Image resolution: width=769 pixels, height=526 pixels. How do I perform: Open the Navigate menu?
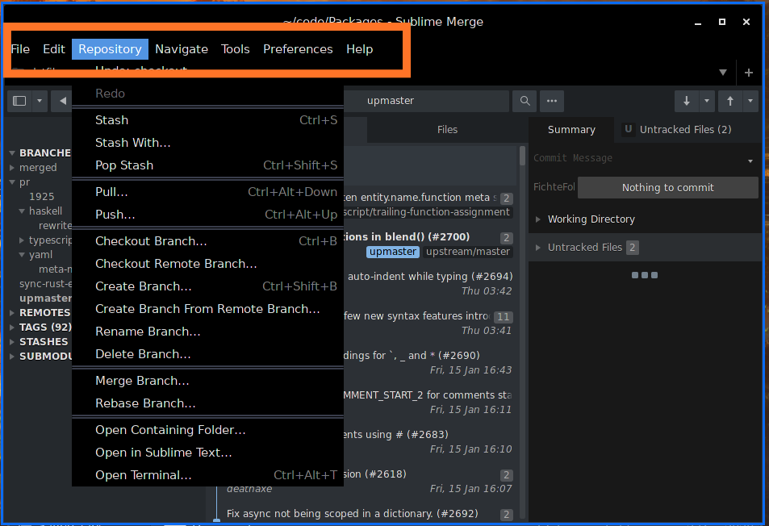click(x=182, y=49)
